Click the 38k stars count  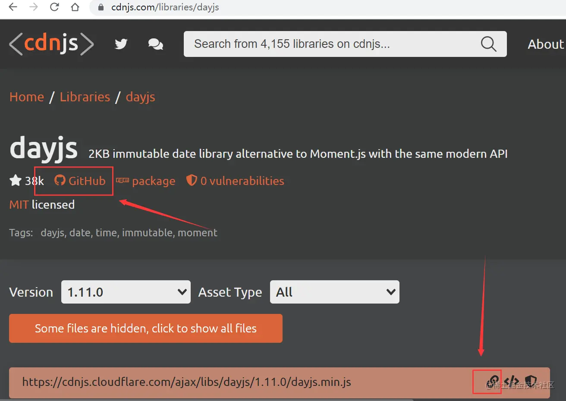point(34,181)
